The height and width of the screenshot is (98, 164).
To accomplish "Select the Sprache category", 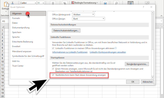I will coord(28,37).
